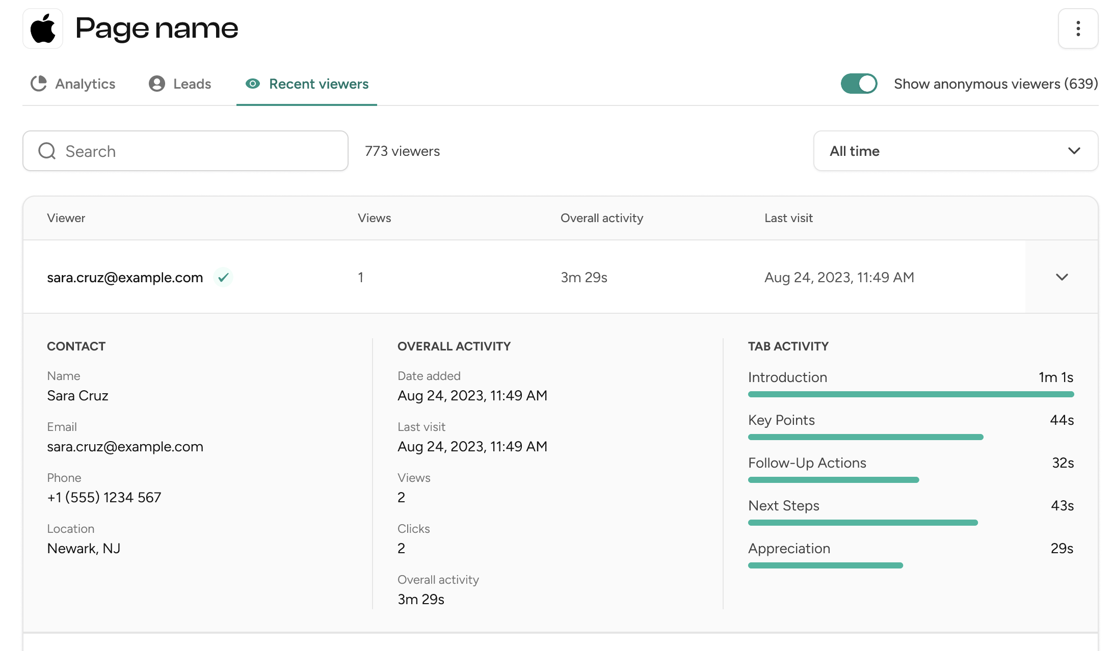Image resolution: width=1113 pixels, height=651 pixels.
Task: Click the Last visit column header
Action: (x=788, y=218)
